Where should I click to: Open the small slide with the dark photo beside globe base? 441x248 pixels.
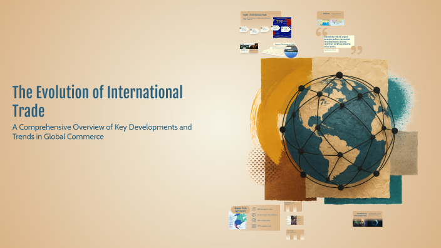[295, 220]
